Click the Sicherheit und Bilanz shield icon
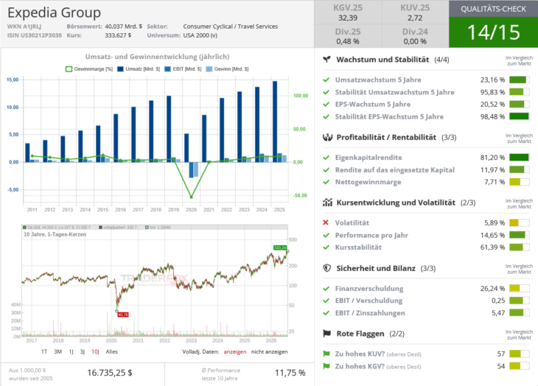 tap(327, 268)
